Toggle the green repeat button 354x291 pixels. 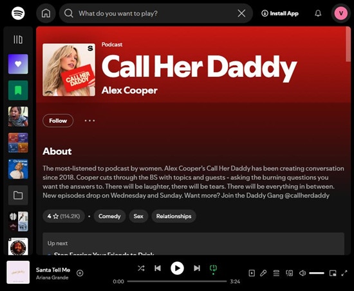point(213,269)
